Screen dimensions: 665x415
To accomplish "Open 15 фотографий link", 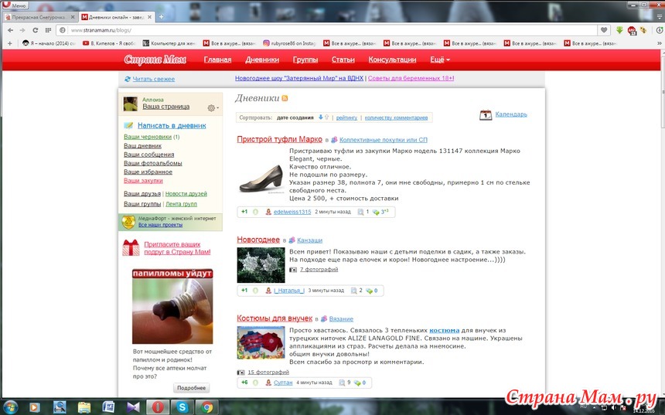I will [268, 372].
